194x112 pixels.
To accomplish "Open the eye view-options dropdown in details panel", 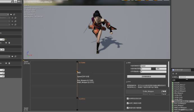I will click(x=19, y=1).
